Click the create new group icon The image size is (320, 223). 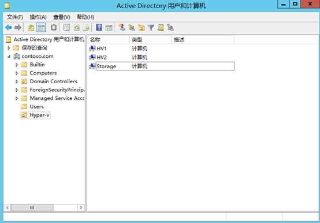132,28
